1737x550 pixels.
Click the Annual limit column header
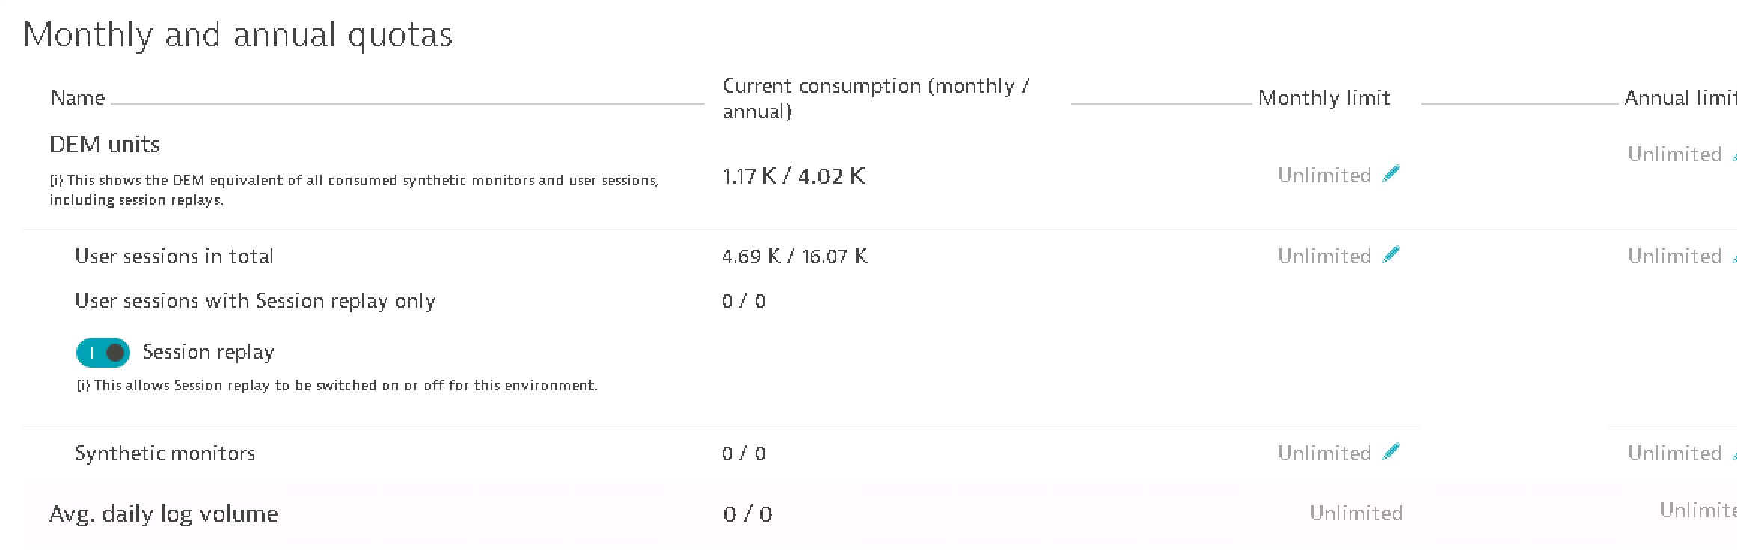(x=1679, y=98)
